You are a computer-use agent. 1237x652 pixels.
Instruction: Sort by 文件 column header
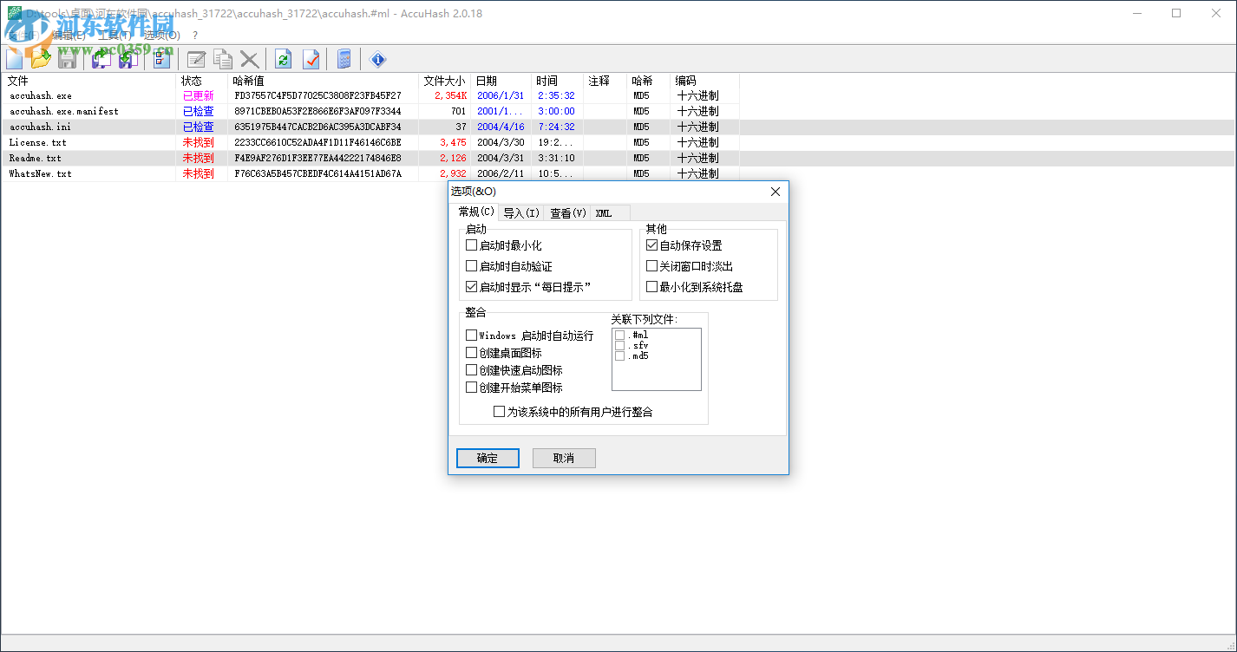coord(88,81)
